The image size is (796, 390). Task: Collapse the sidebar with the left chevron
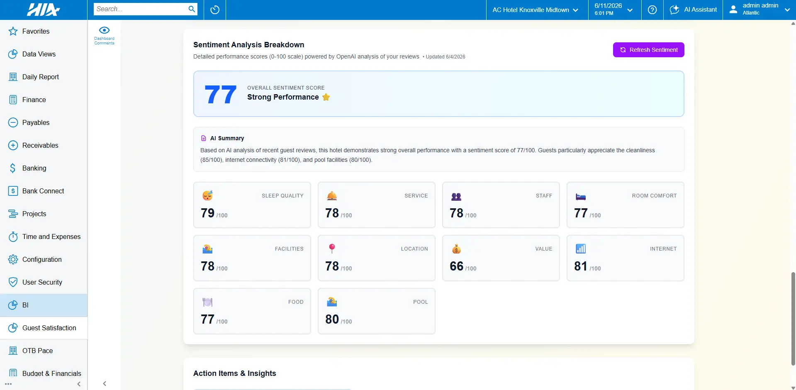[79, 384]
